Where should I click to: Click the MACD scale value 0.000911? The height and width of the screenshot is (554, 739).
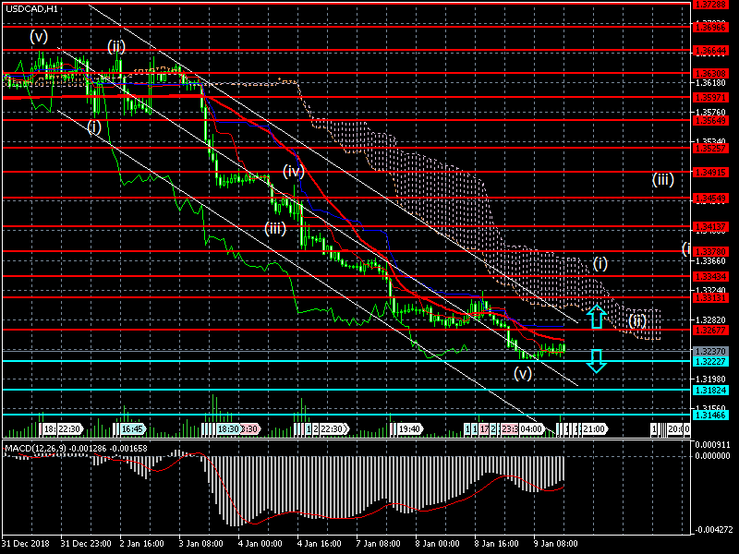click(713, 444)
